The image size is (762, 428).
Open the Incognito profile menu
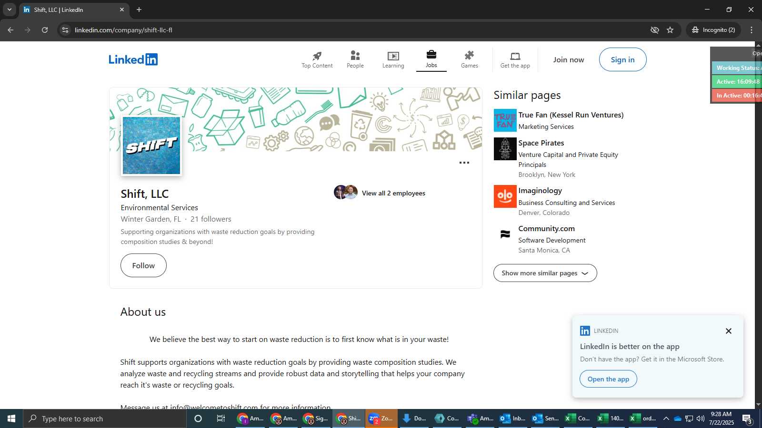[x=713, y=30]
